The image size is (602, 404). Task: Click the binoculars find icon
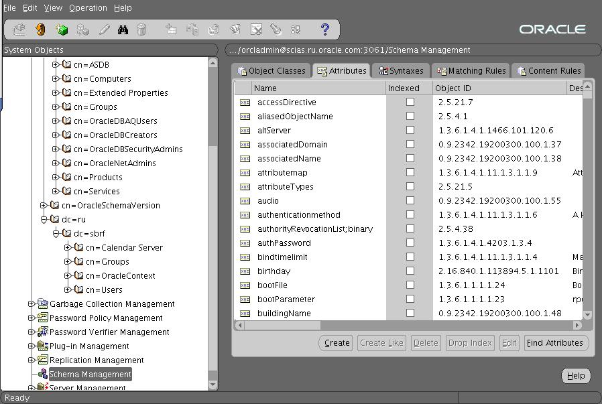(x=123, y=29)
